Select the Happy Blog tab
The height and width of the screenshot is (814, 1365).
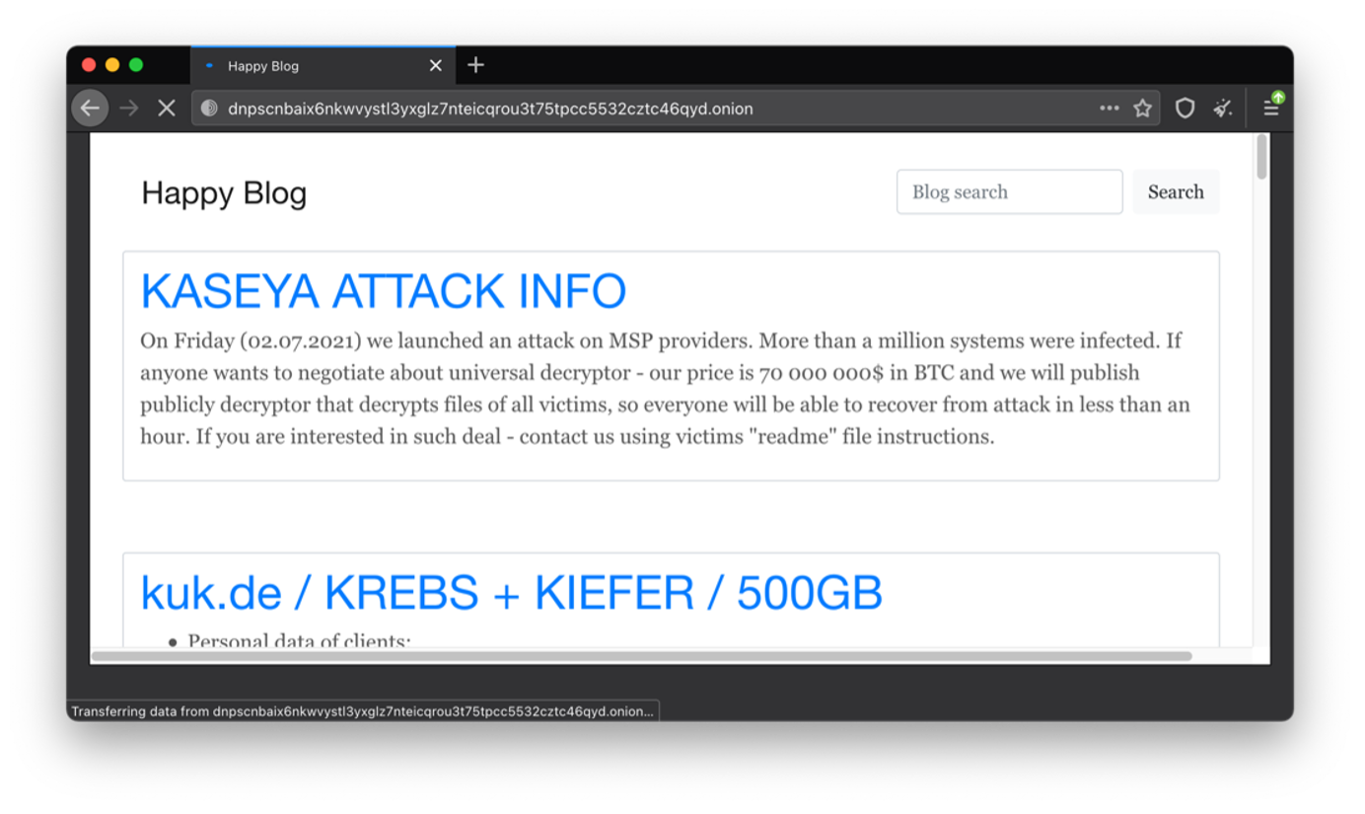tap(323, 65)
